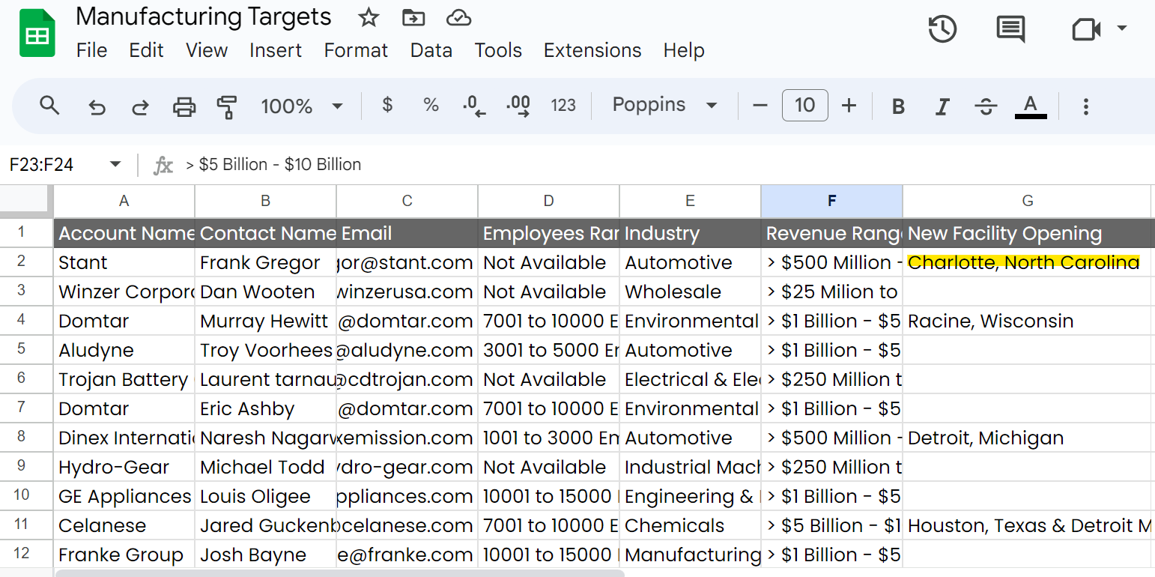Image resolution: width=1155 pixels, height=577 pixels.
Task: Click the select-all corner box
Action: (26, 201)
